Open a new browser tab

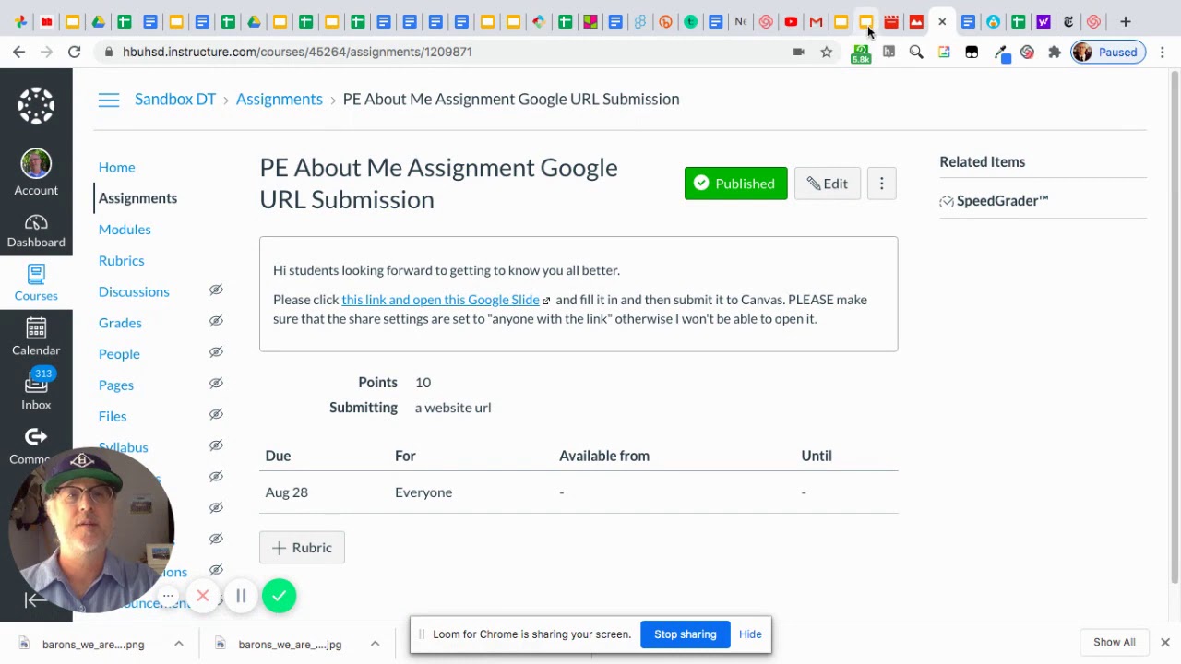1125,21
